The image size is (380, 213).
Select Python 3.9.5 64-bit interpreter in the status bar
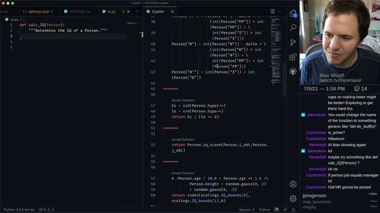(x=19, y=209)
